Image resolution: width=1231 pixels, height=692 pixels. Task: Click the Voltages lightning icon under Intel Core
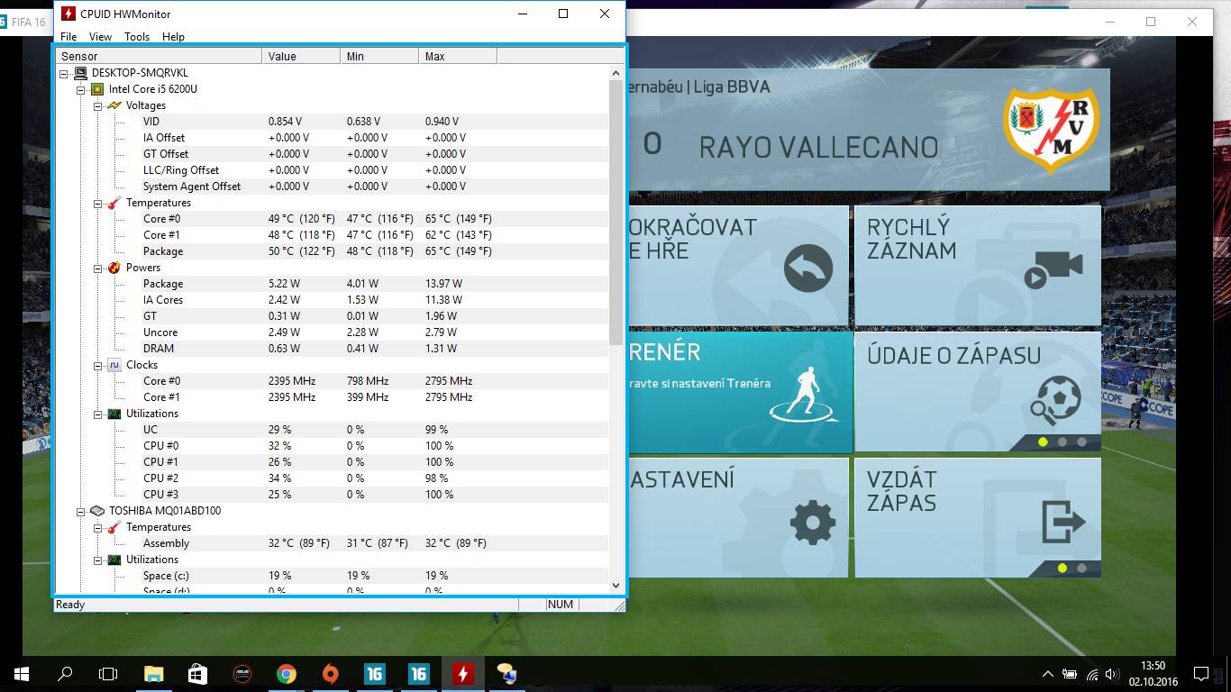(x=114, y=105)
